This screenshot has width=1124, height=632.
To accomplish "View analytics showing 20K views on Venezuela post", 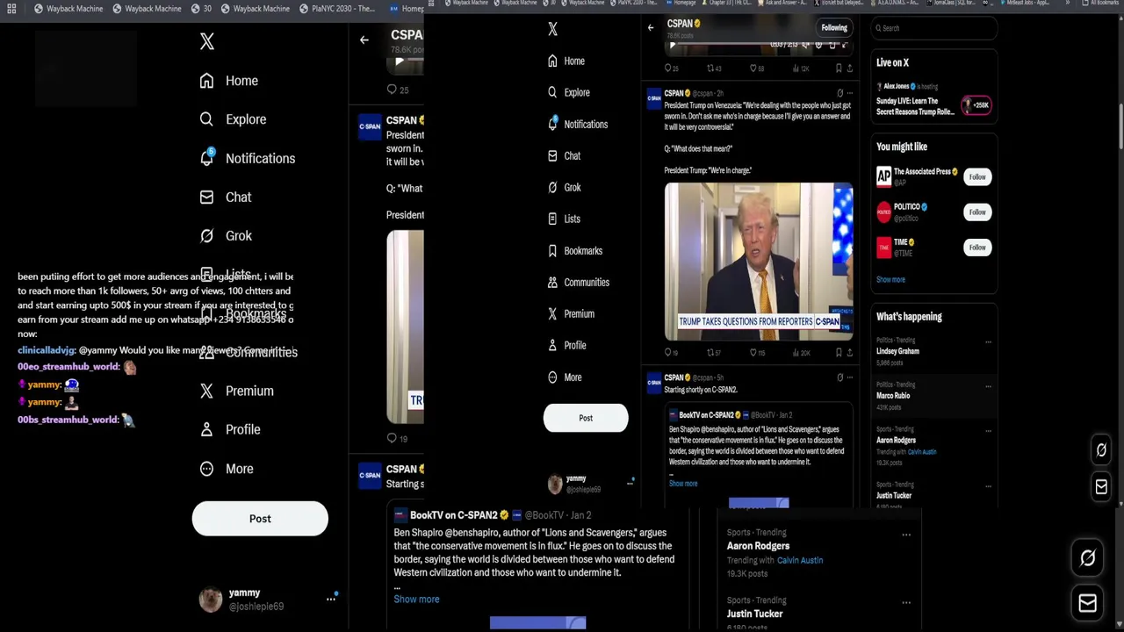I will tap(801, 353).
